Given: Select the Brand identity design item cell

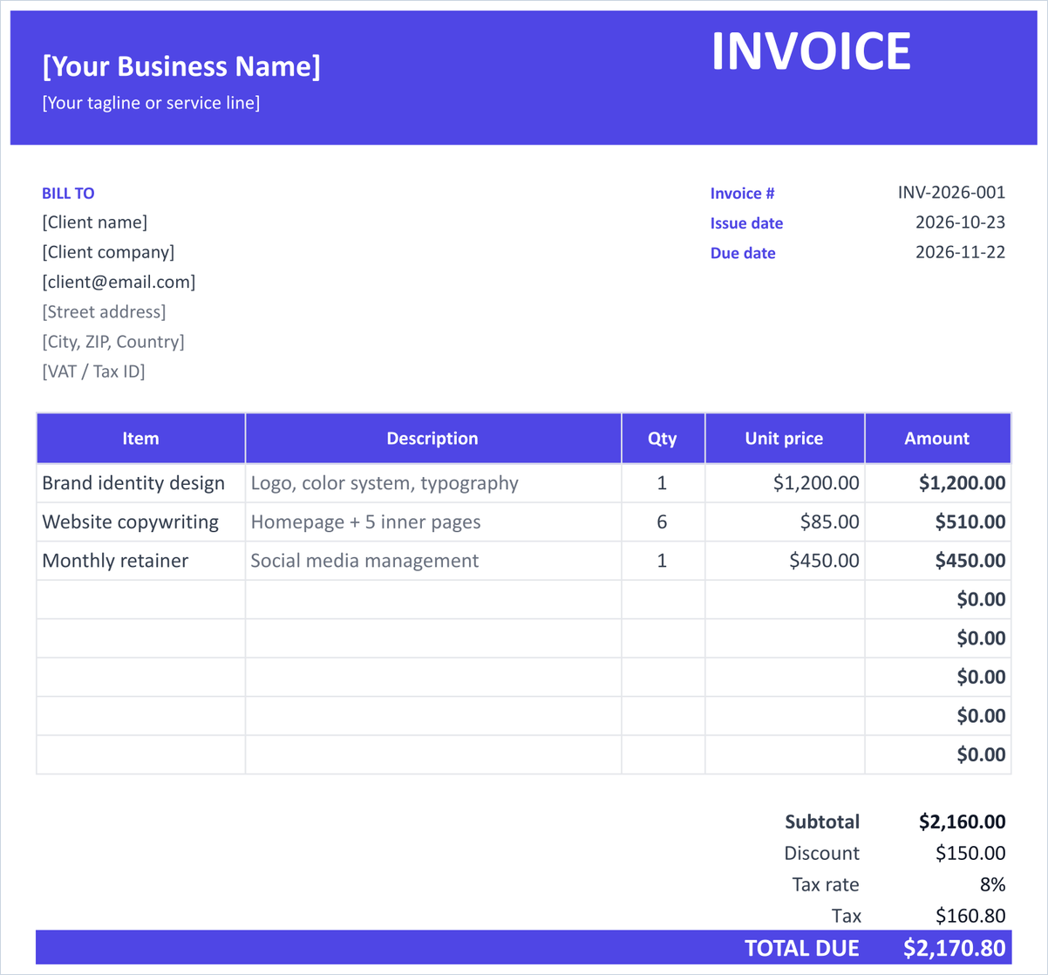Looking at the screenshot, I should [x=141, y=483].
